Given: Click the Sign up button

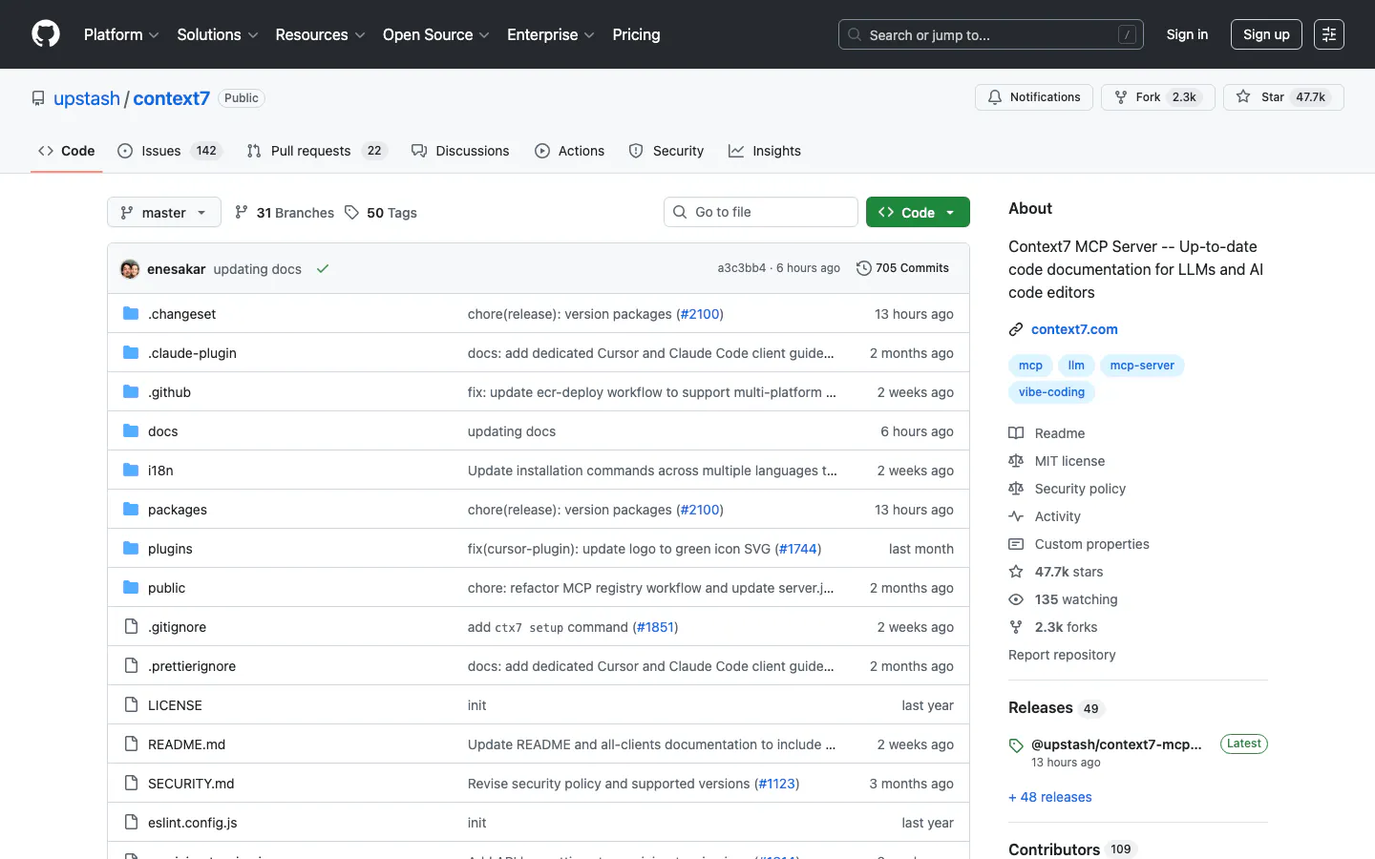Looking at the screenshot, I should pyautogui.click(x=1266, y=34).
